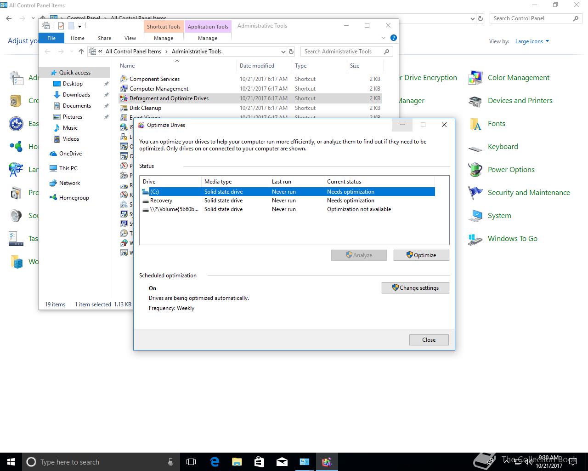
Task: Select the (C:) drive row
Action: coord(287,192)
